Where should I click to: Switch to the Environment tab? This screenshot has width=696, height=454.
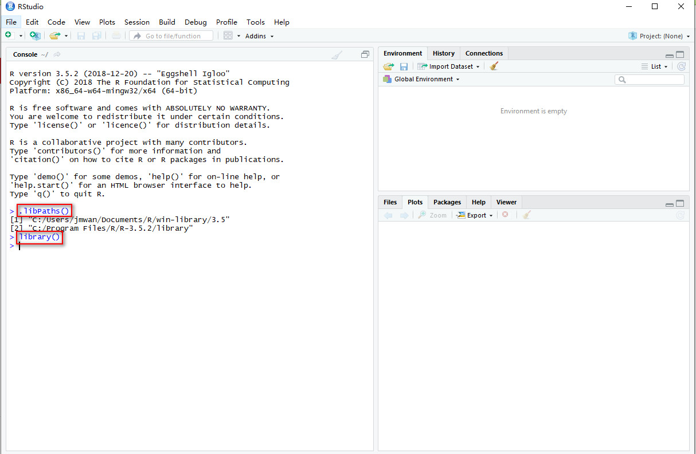403,53
